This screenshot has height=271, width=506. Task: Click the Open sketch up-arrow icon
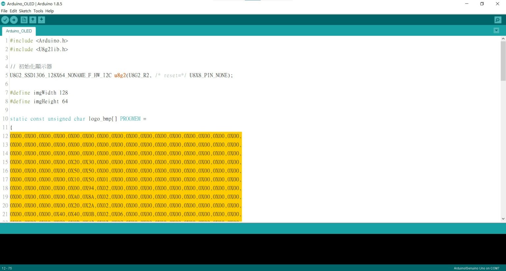[x=33, y=20]
